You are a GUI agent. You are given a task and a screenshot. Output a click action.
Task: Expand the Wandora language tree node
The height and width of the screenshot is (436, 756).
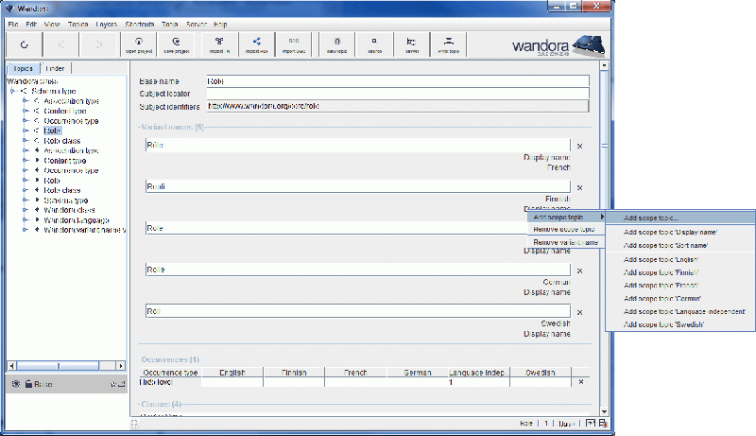point(26,219)
